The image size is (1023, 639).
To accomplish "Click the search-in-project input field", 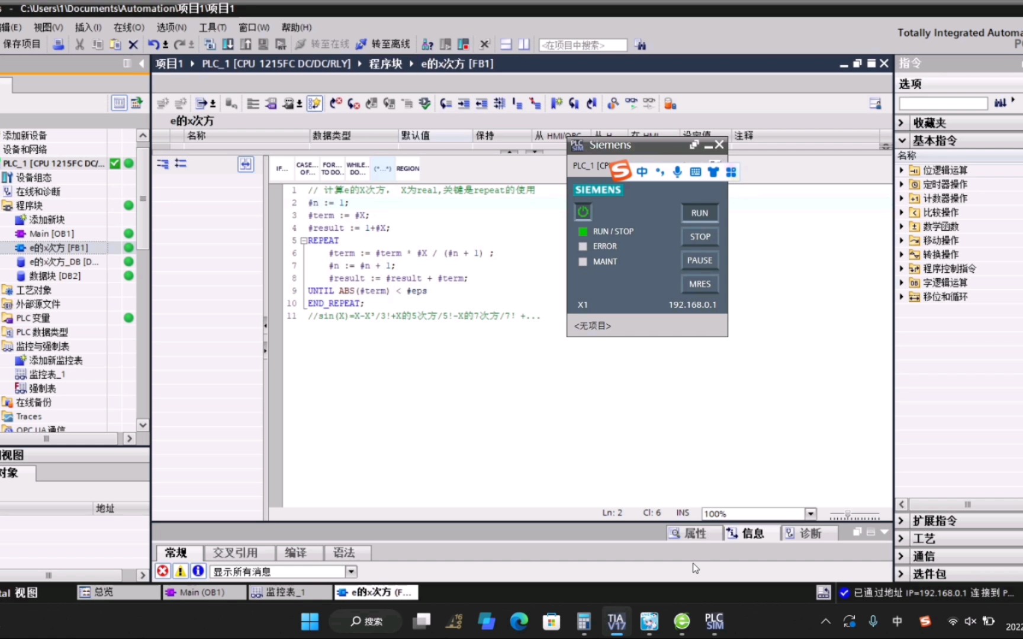I will click(583, 45).
